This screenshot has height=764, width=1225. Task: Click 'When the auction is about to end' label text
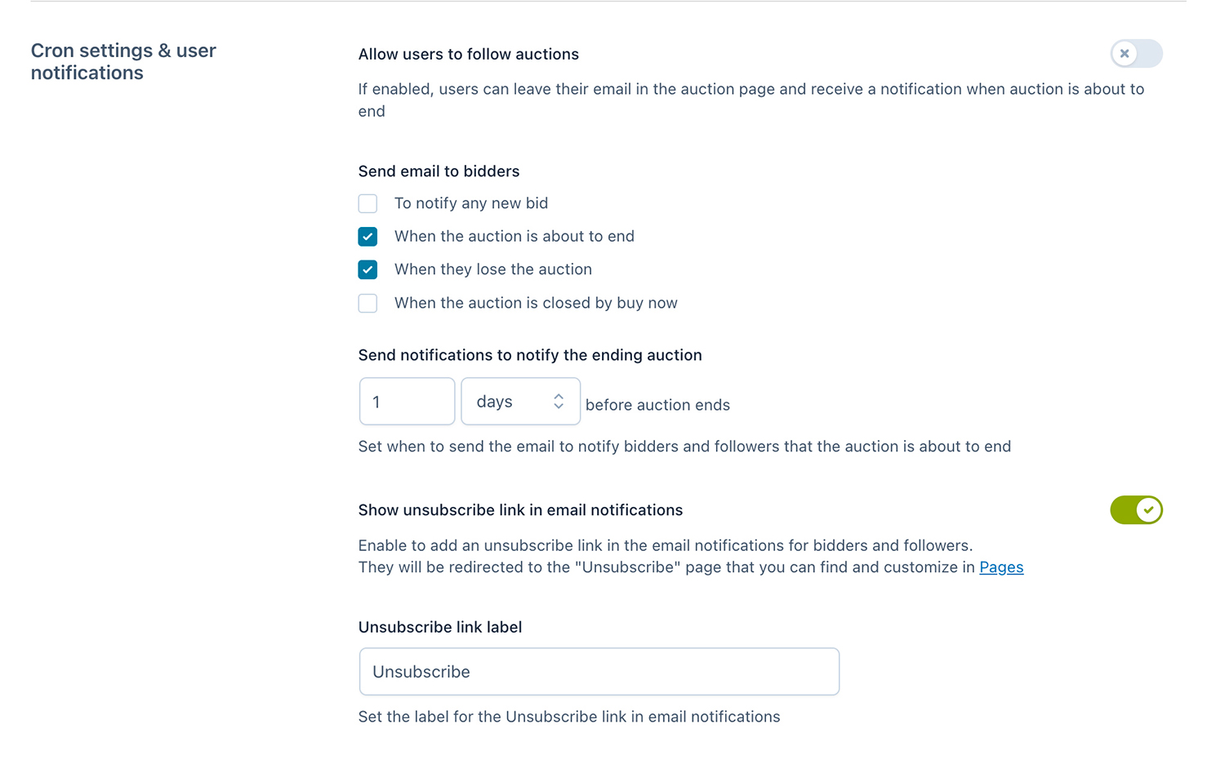click(x=514, y=237)
